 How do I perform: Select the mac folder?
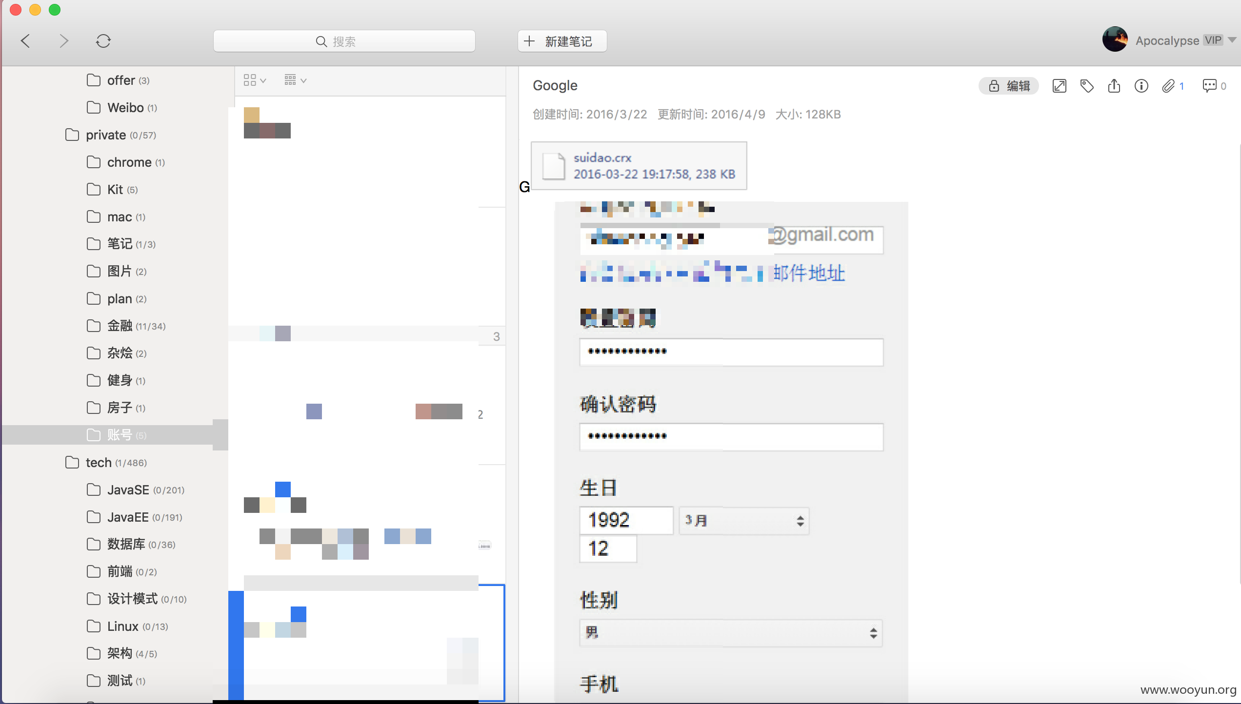tap(116, 217)
